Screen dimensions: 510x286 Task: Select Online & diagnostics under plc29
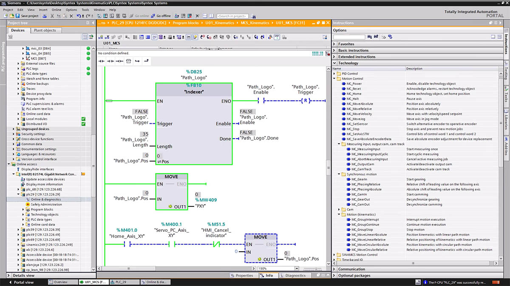pyautogui.click(x=45, y=199)
